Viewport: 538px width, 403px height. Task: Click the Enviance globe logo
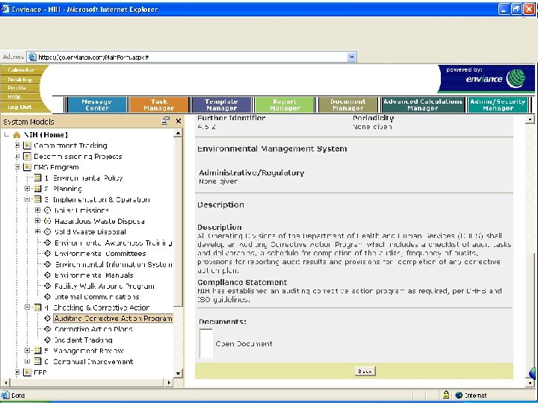pyautogui.click(x=516, y=79)
